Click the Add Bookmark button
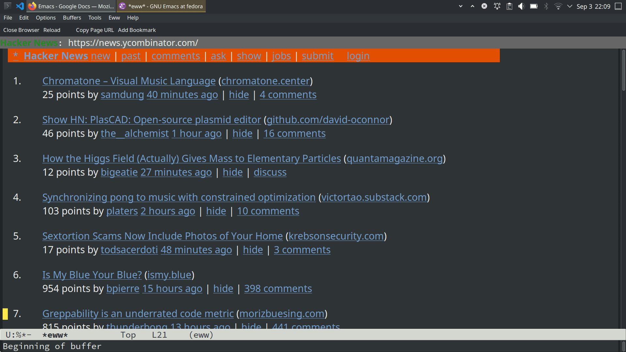 tap(137, 30)
